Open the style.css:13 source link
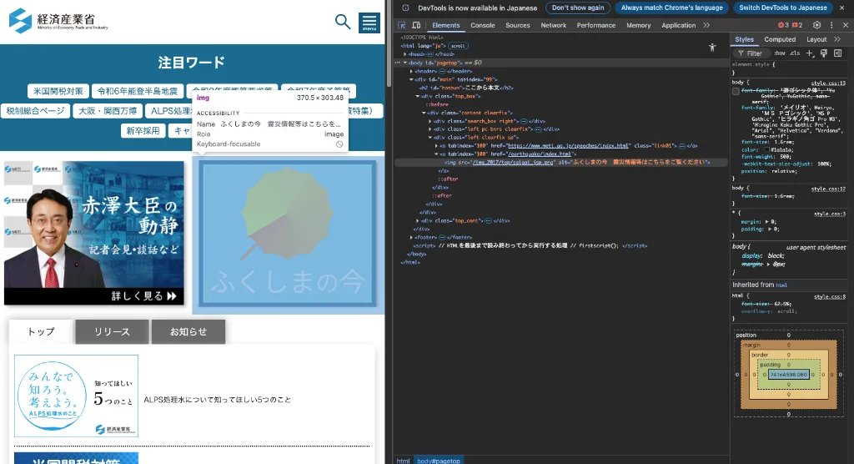 click(828, 83)
